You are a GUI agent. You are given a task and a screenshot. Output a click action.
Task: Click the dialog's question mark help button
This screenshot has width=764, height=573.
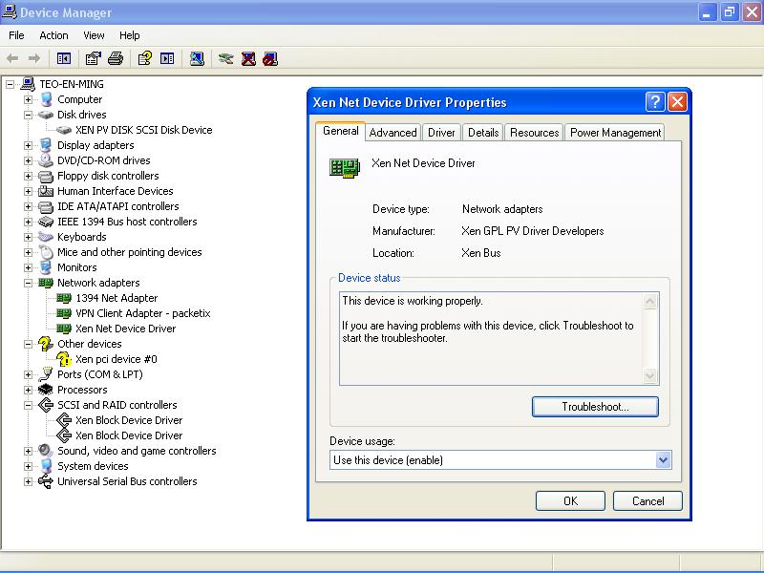tap(655, 102)
